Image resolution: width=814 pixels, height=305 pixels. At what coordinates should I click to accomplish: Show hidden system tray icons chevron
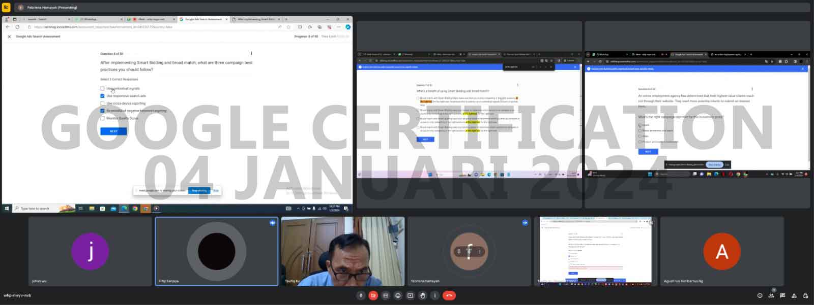click(299, 208)
